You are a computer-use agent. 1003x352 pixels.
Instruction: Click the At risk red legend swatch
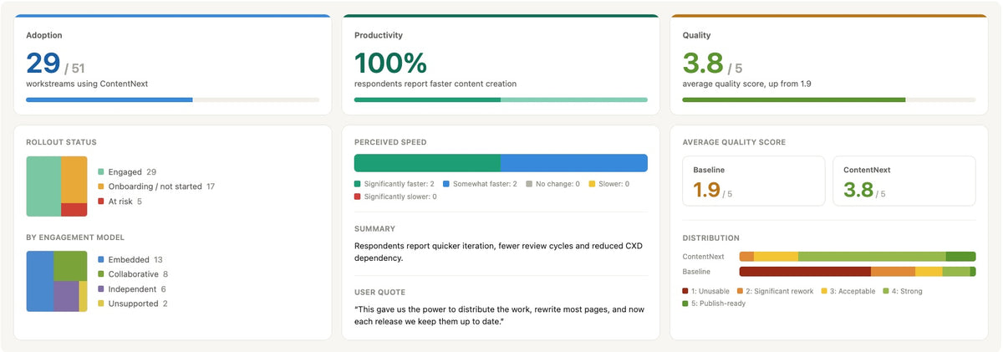(x=101, y=202)
